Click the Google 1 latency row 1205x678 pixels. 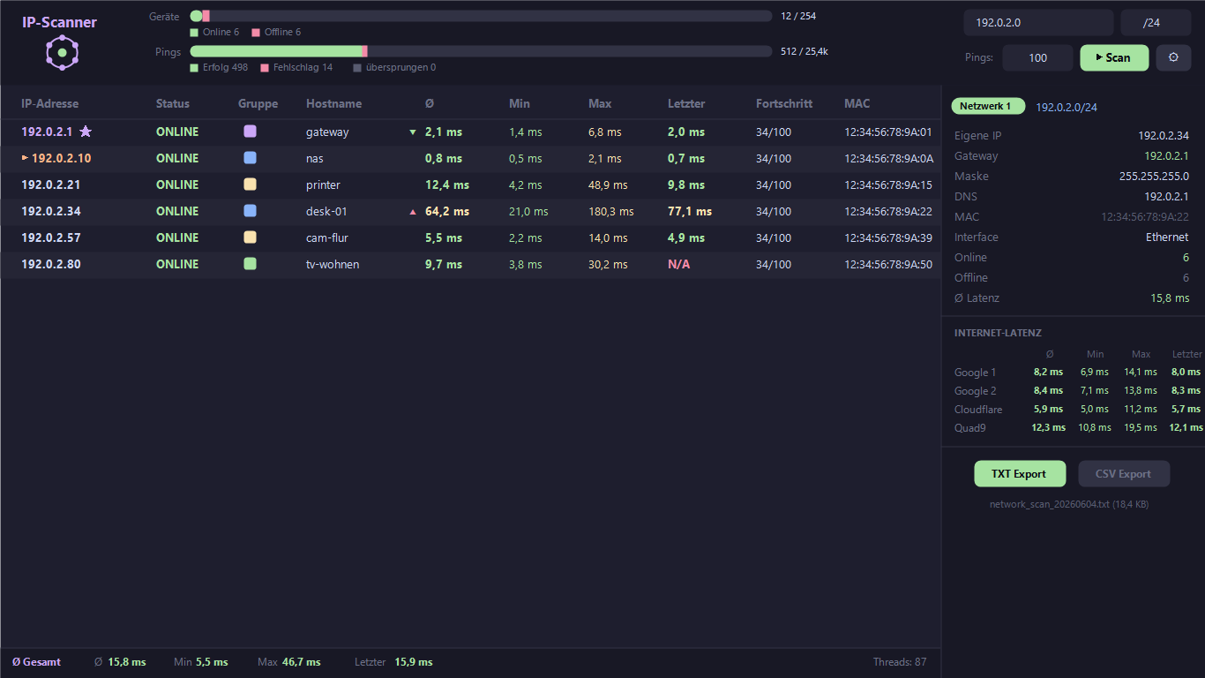click(1077, 373)
